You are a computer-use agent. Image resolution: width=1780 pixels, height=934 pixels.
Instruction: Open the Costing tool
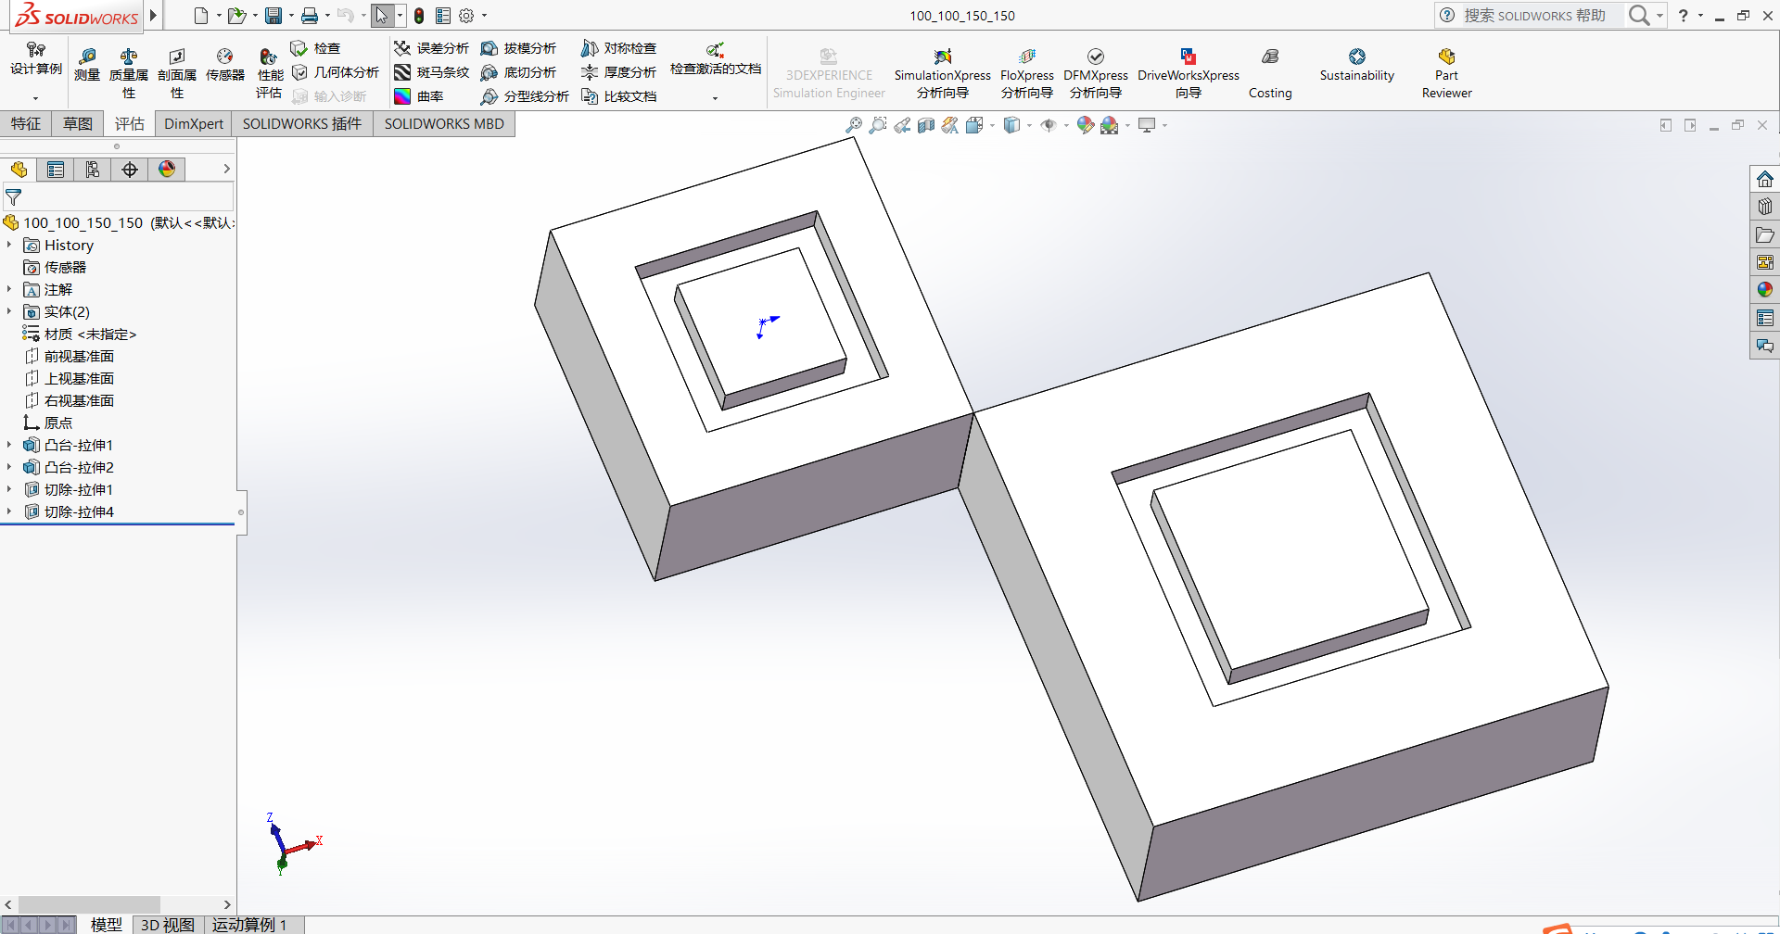pos(1269,69)
